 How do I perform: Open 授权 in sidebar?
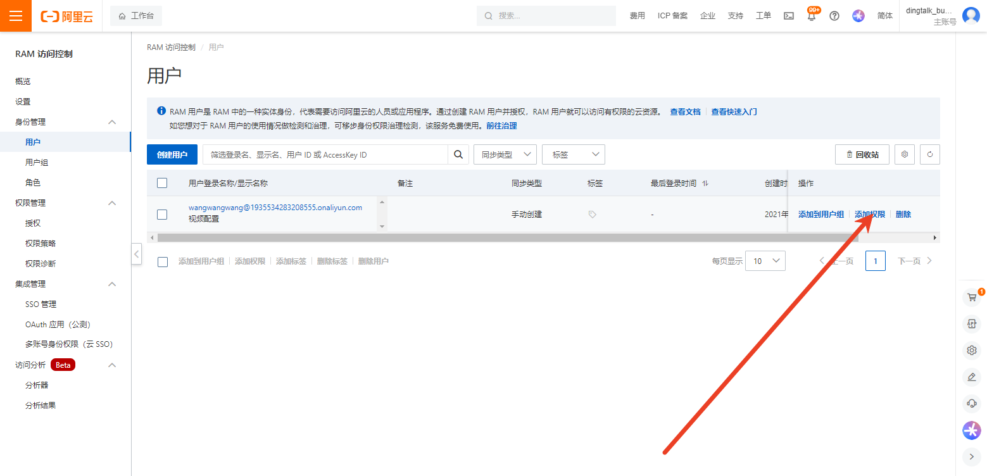point(33,223)
